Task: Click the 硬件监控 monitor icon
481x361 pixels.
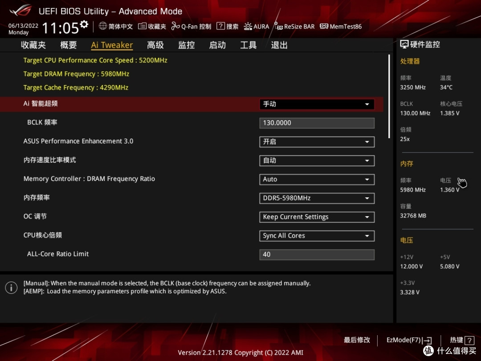Action: (x=404, y=45)
